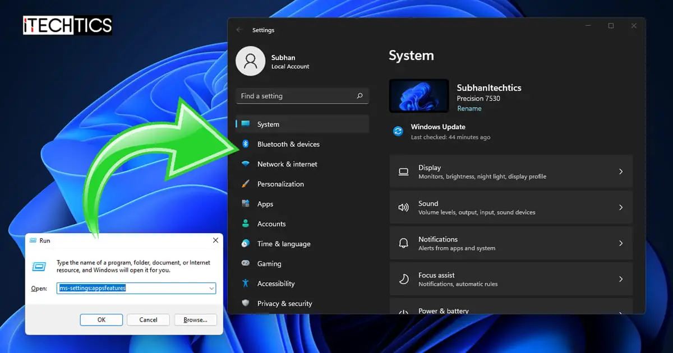The image size is (673, 353).
Task: Click the Sound row title
Action: click(428, 203)
